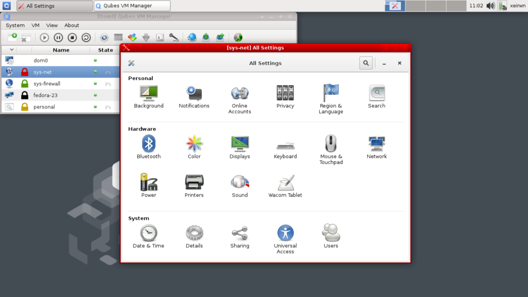Click the magnifier search button in All Settings header
Screen dimensions: 528x297
[366, 63]
